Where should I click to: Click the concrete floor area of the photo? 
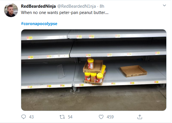click(94, 98)
